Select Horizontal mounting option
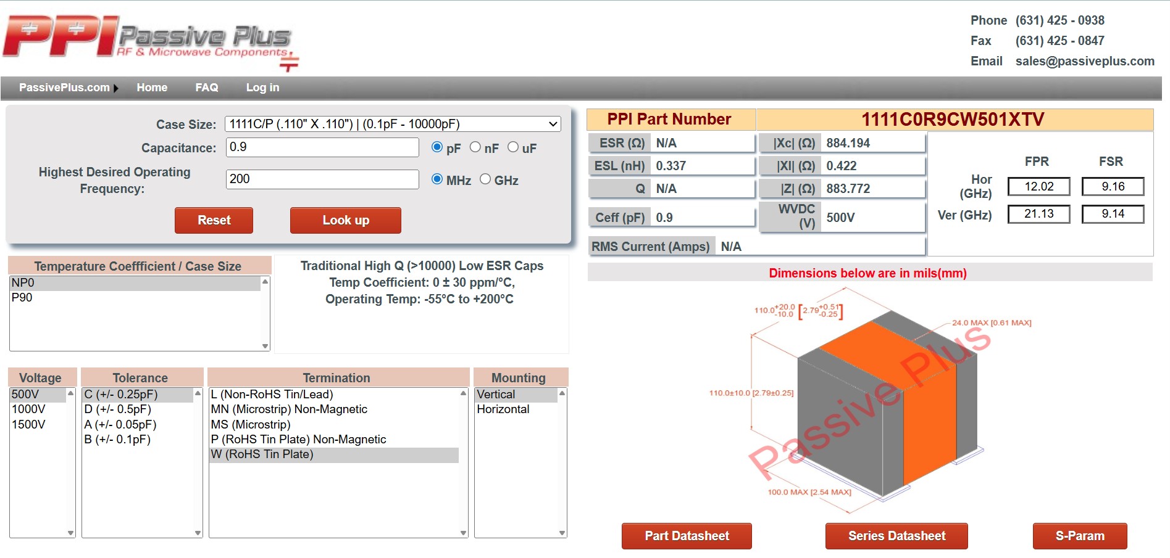This screenshot has width=1170, height=558. tap(503, 409)
